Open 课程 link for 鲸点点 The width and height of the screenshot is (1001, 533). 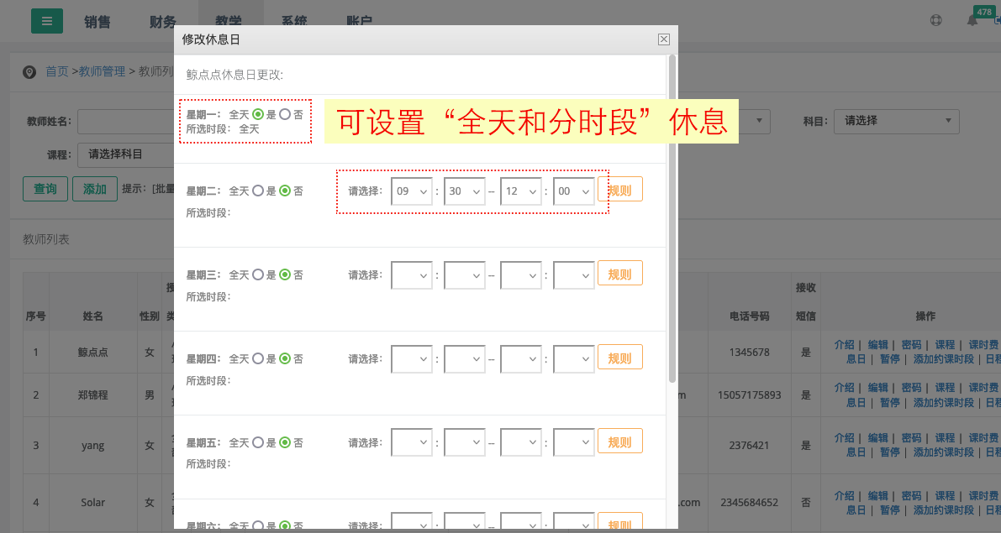pyautogui.click(x=945, y=345)
